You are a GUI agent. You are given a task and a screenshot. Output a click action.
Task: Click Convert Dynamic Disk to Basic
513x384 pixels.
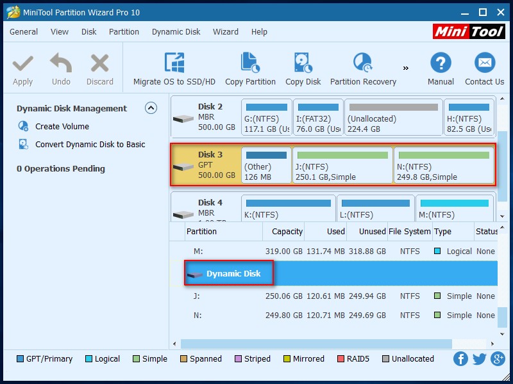coord(90,145)
